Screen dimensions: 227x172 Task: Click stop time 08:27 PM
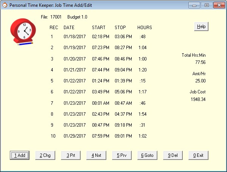point(123,48)
